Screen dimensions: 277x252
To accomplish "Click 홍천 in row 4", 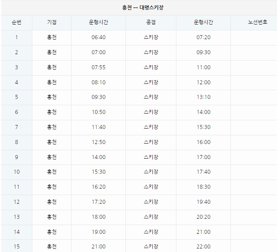I will [x=52, y=82].
